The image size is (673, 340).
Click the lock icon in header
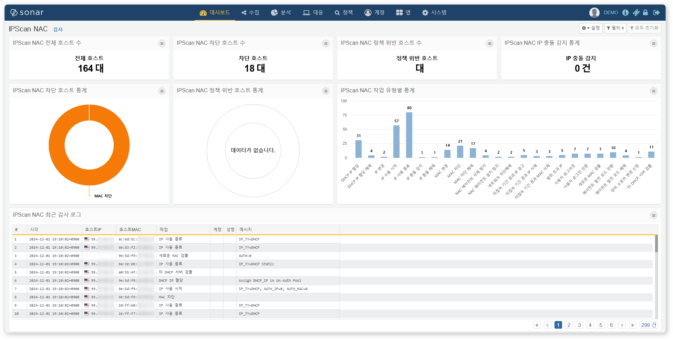645,13
